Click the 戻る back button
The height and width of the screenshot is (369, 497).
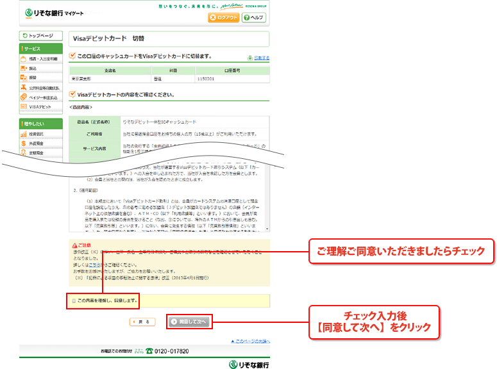point(142,322)
